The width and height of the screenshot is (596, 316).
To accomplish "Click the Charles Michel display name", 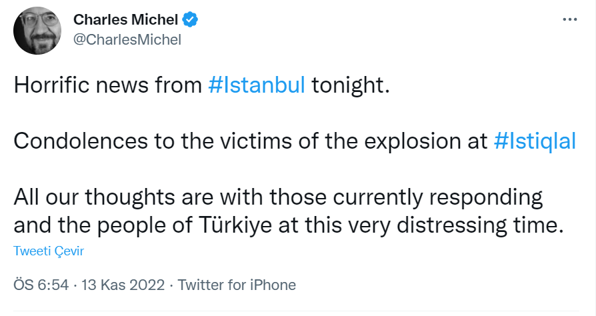I will tap(125, 20).
